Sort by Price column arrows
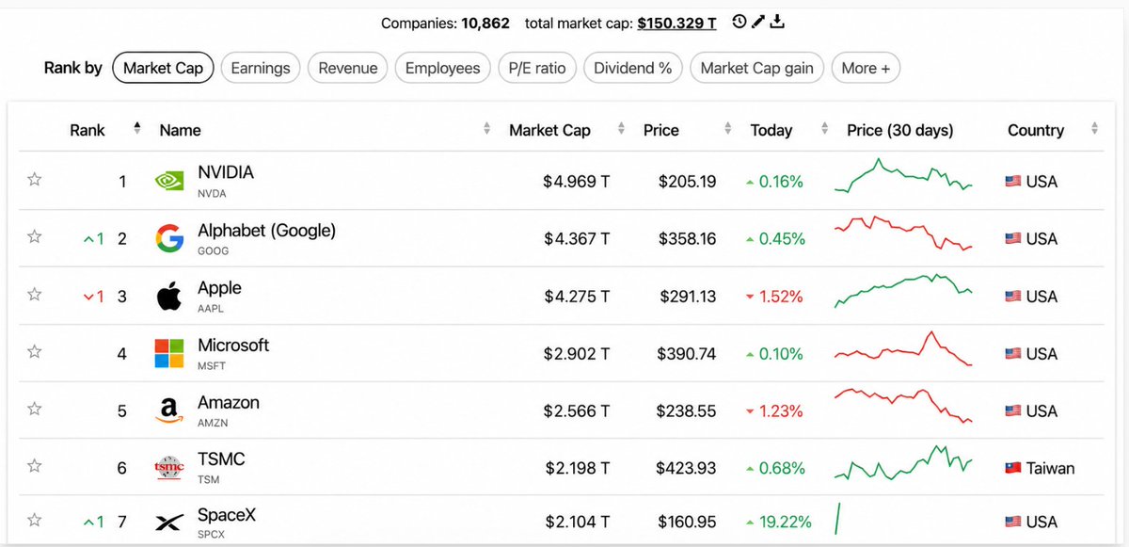Screen dimensions: 1129x547 727,129
